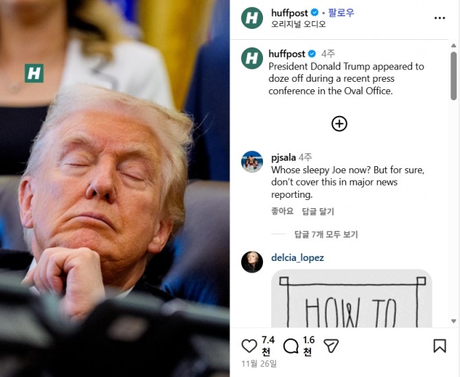Open the three-dot more options menu
The image size is (460, 377).
pyautogui.click(x=439, y=18)
